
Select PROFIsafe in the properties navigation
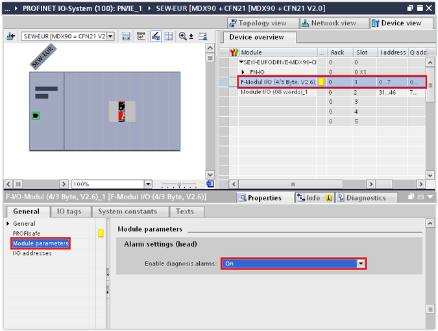pos(27,233)
